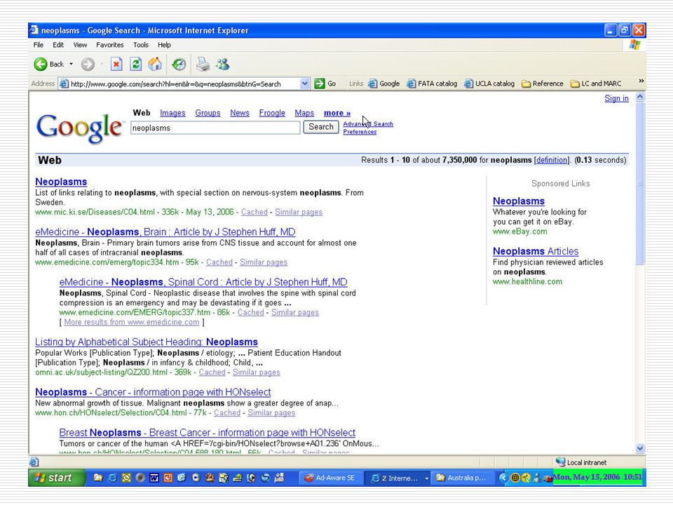The height and width of the screenshot is (505, 673).
Task: Switch to the Groups search tab
Action: click(208, 113)
